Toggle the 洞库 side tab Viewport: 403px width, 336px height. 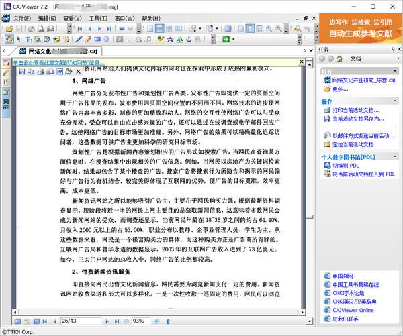[x=6, y=103]
